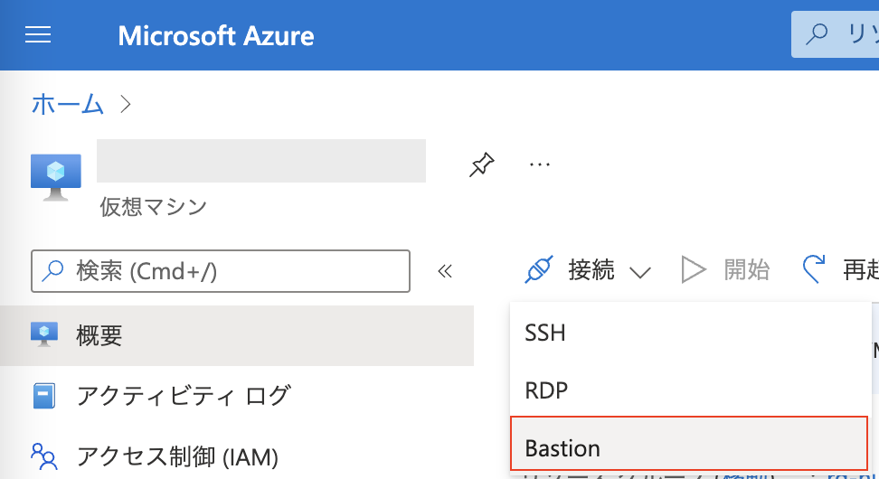Click the restart curved arrow icon
879x479 pixels.
click(x=813, y=269)
